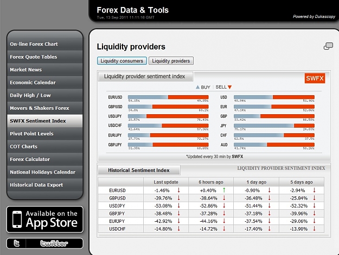Open National Holidays Calendar
Screen dimensions: 339x255
[x=45, y=172]
